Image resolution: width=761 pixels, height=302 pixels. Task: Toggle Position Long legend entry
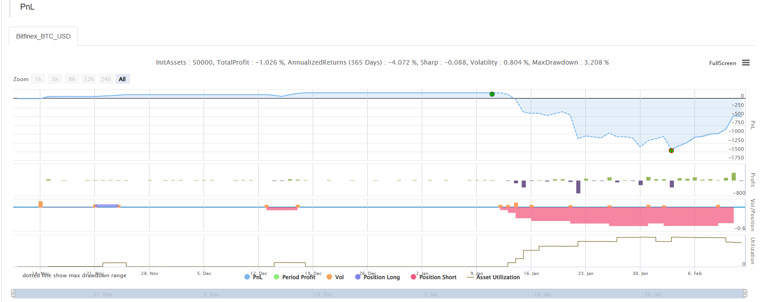(x=377, y=277)
